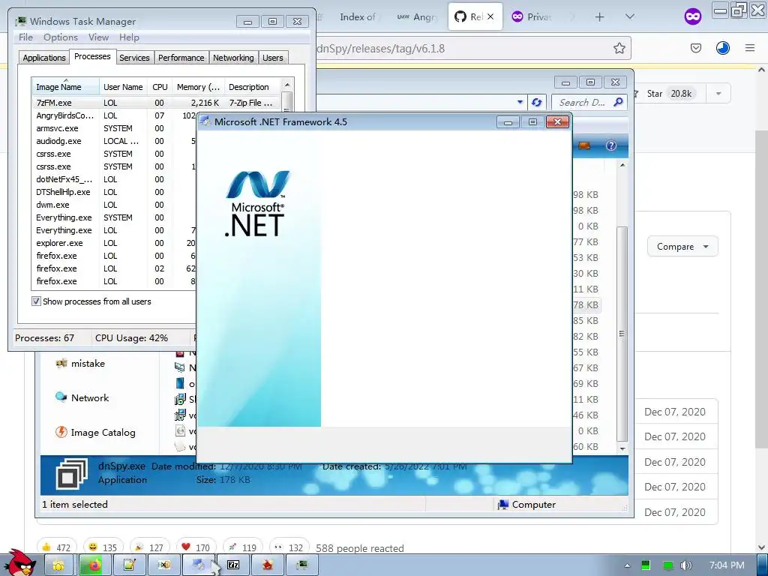Click the blue pie-chart toolbar icon in Firefox
The height and width of the screenshot is (576, 768).
click(x=722, y=48)
